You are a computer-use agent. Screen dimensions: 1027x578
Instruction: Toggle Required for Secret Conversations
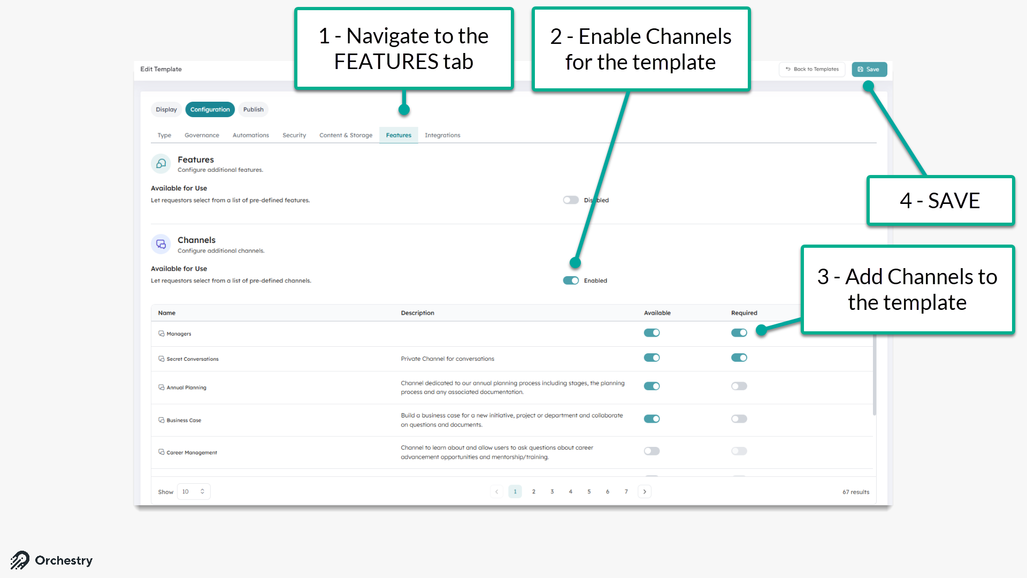[739, 358]
